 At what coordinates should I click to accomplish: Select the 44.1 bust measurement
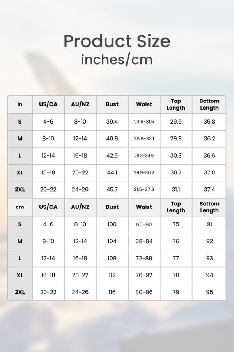click(x=112, y=172)
